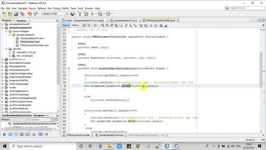Select FXMLDocument.fxml in the project tree
The width and height of the screenshot is (266, 150).
(30, 42)
